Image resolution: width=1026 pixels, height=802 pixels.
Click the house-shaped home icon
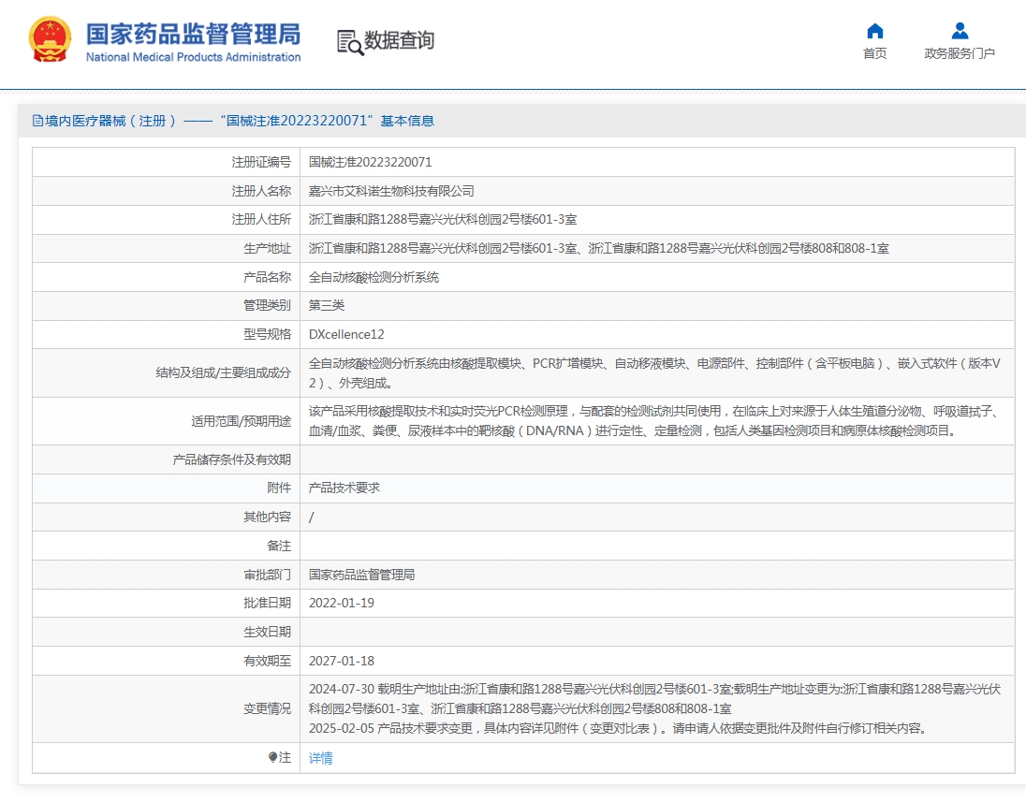click(875, 31)
